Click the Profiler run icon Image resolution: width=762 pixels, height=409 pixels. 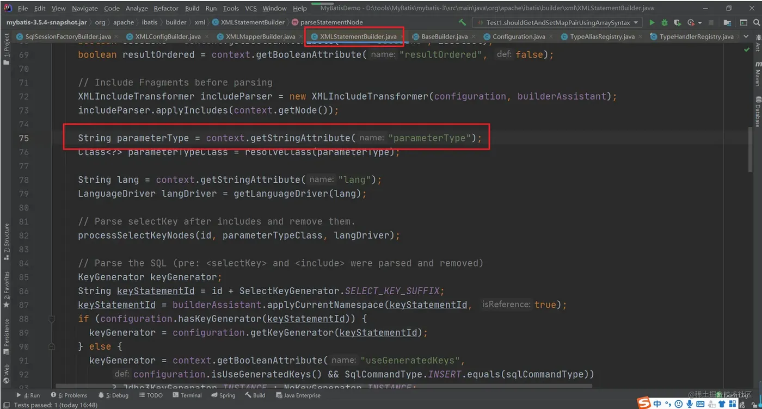tap(690, 22)
